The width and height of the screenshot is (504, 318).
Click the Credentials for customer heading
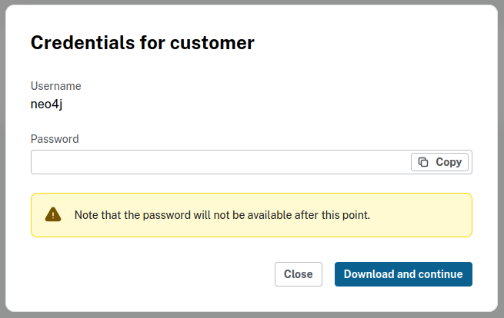(142, 43)
